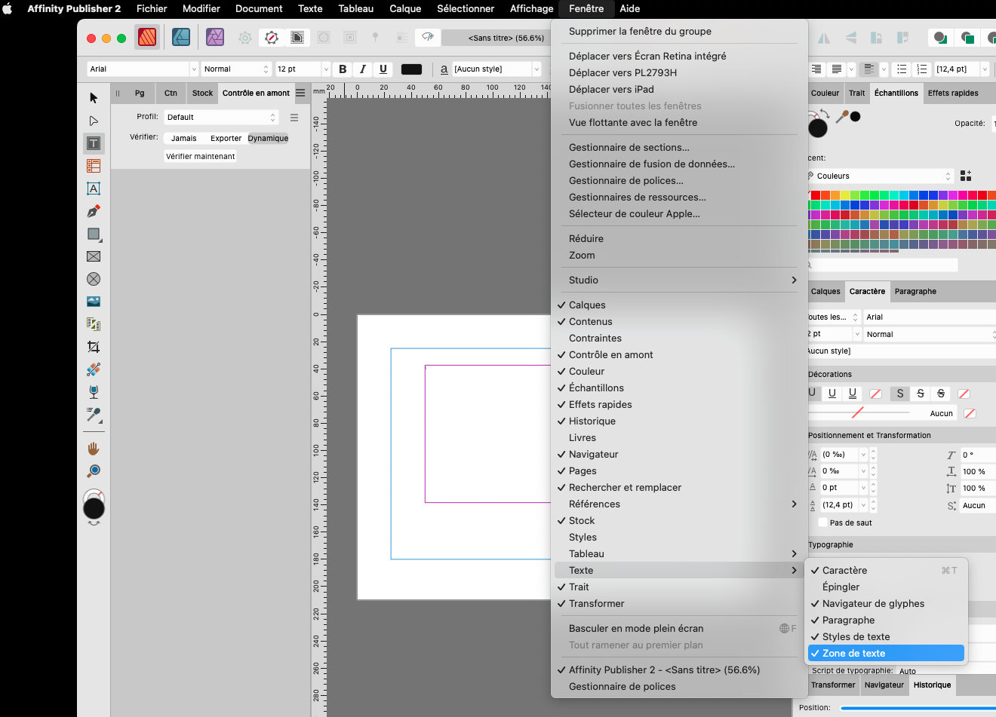The image size is (996, 717).
Task: Select the Zoom tool
Action: [94, 470]
